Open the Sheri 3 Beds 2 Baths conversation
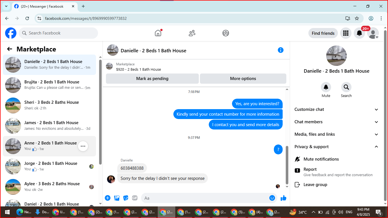388x218 pixels. tap(50, 105)
